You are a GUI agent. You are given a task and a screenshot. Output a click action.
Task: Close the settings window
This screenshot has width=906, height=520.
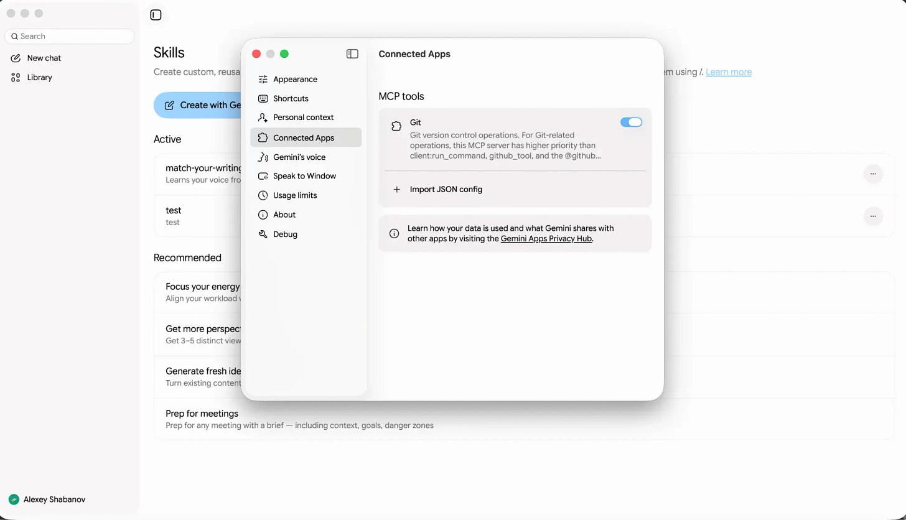coord(256,54)
